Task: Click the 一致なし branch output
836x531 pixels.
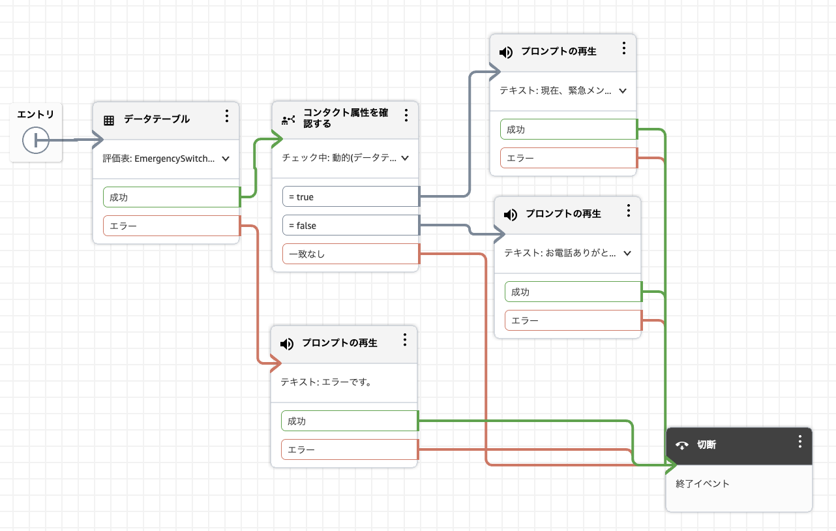Action: point(350,254)
